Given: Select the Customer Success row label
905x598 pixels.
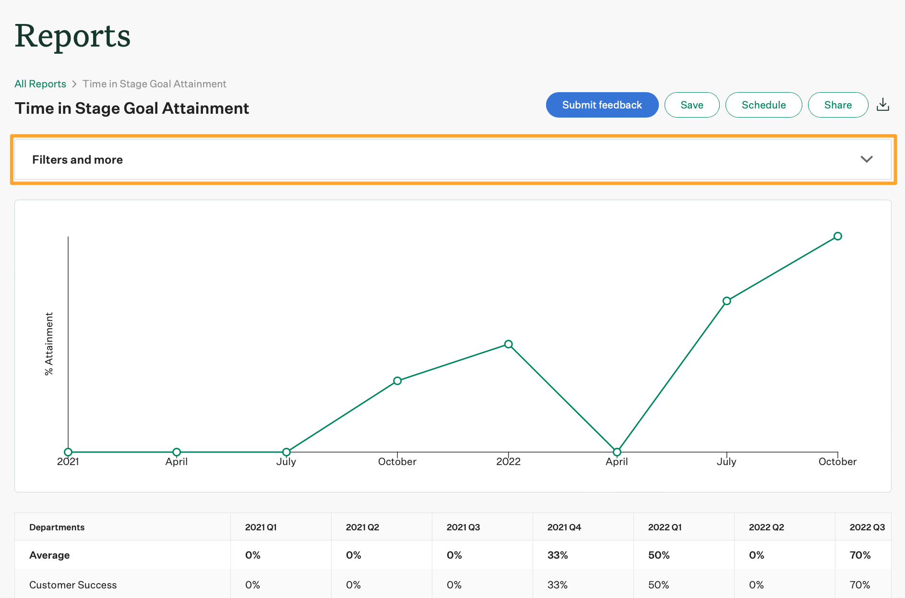Looking at the screenshot, I should tap(73, 585).
